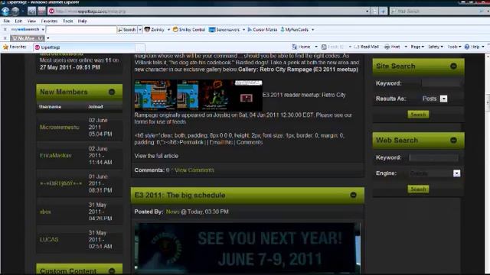Collapse the Web Search panel

(x=453, y=141)
